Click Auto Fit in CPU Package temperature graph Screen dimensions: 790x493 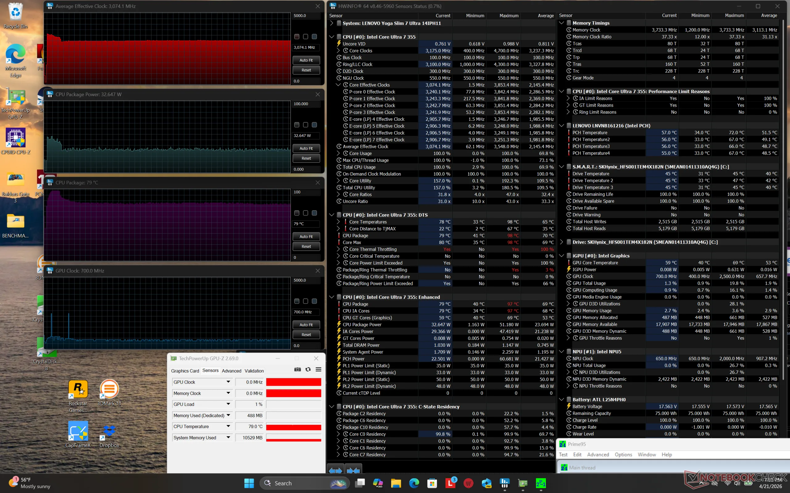pyautogui.click(x=306, y=236)
